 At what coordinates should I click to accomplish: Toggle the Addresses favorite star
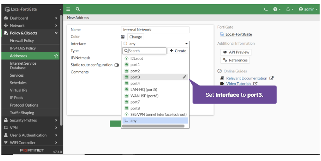[x=56, y=56]
